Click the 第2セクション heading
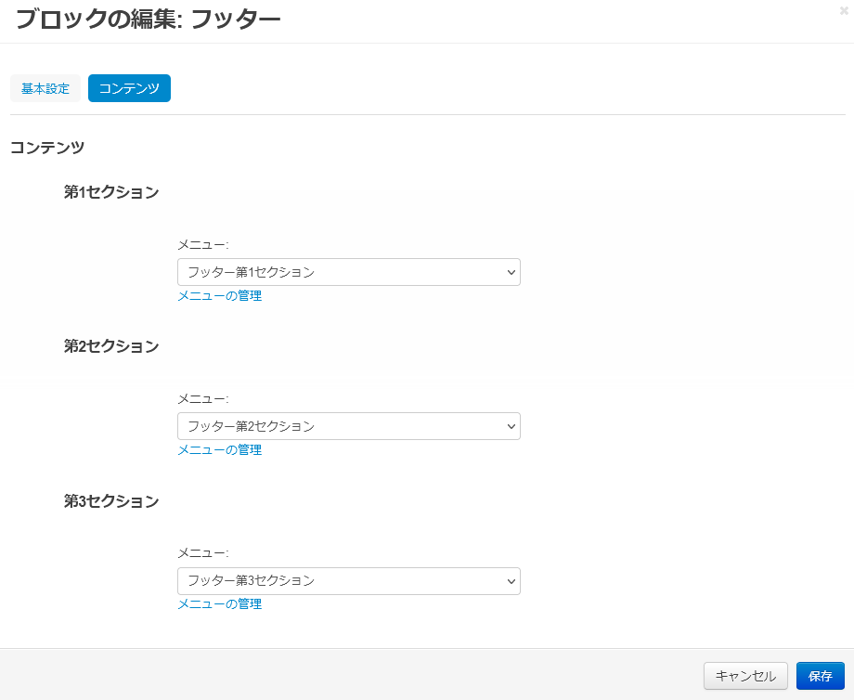Screen dimensions: 854x700 pos(111,347)
